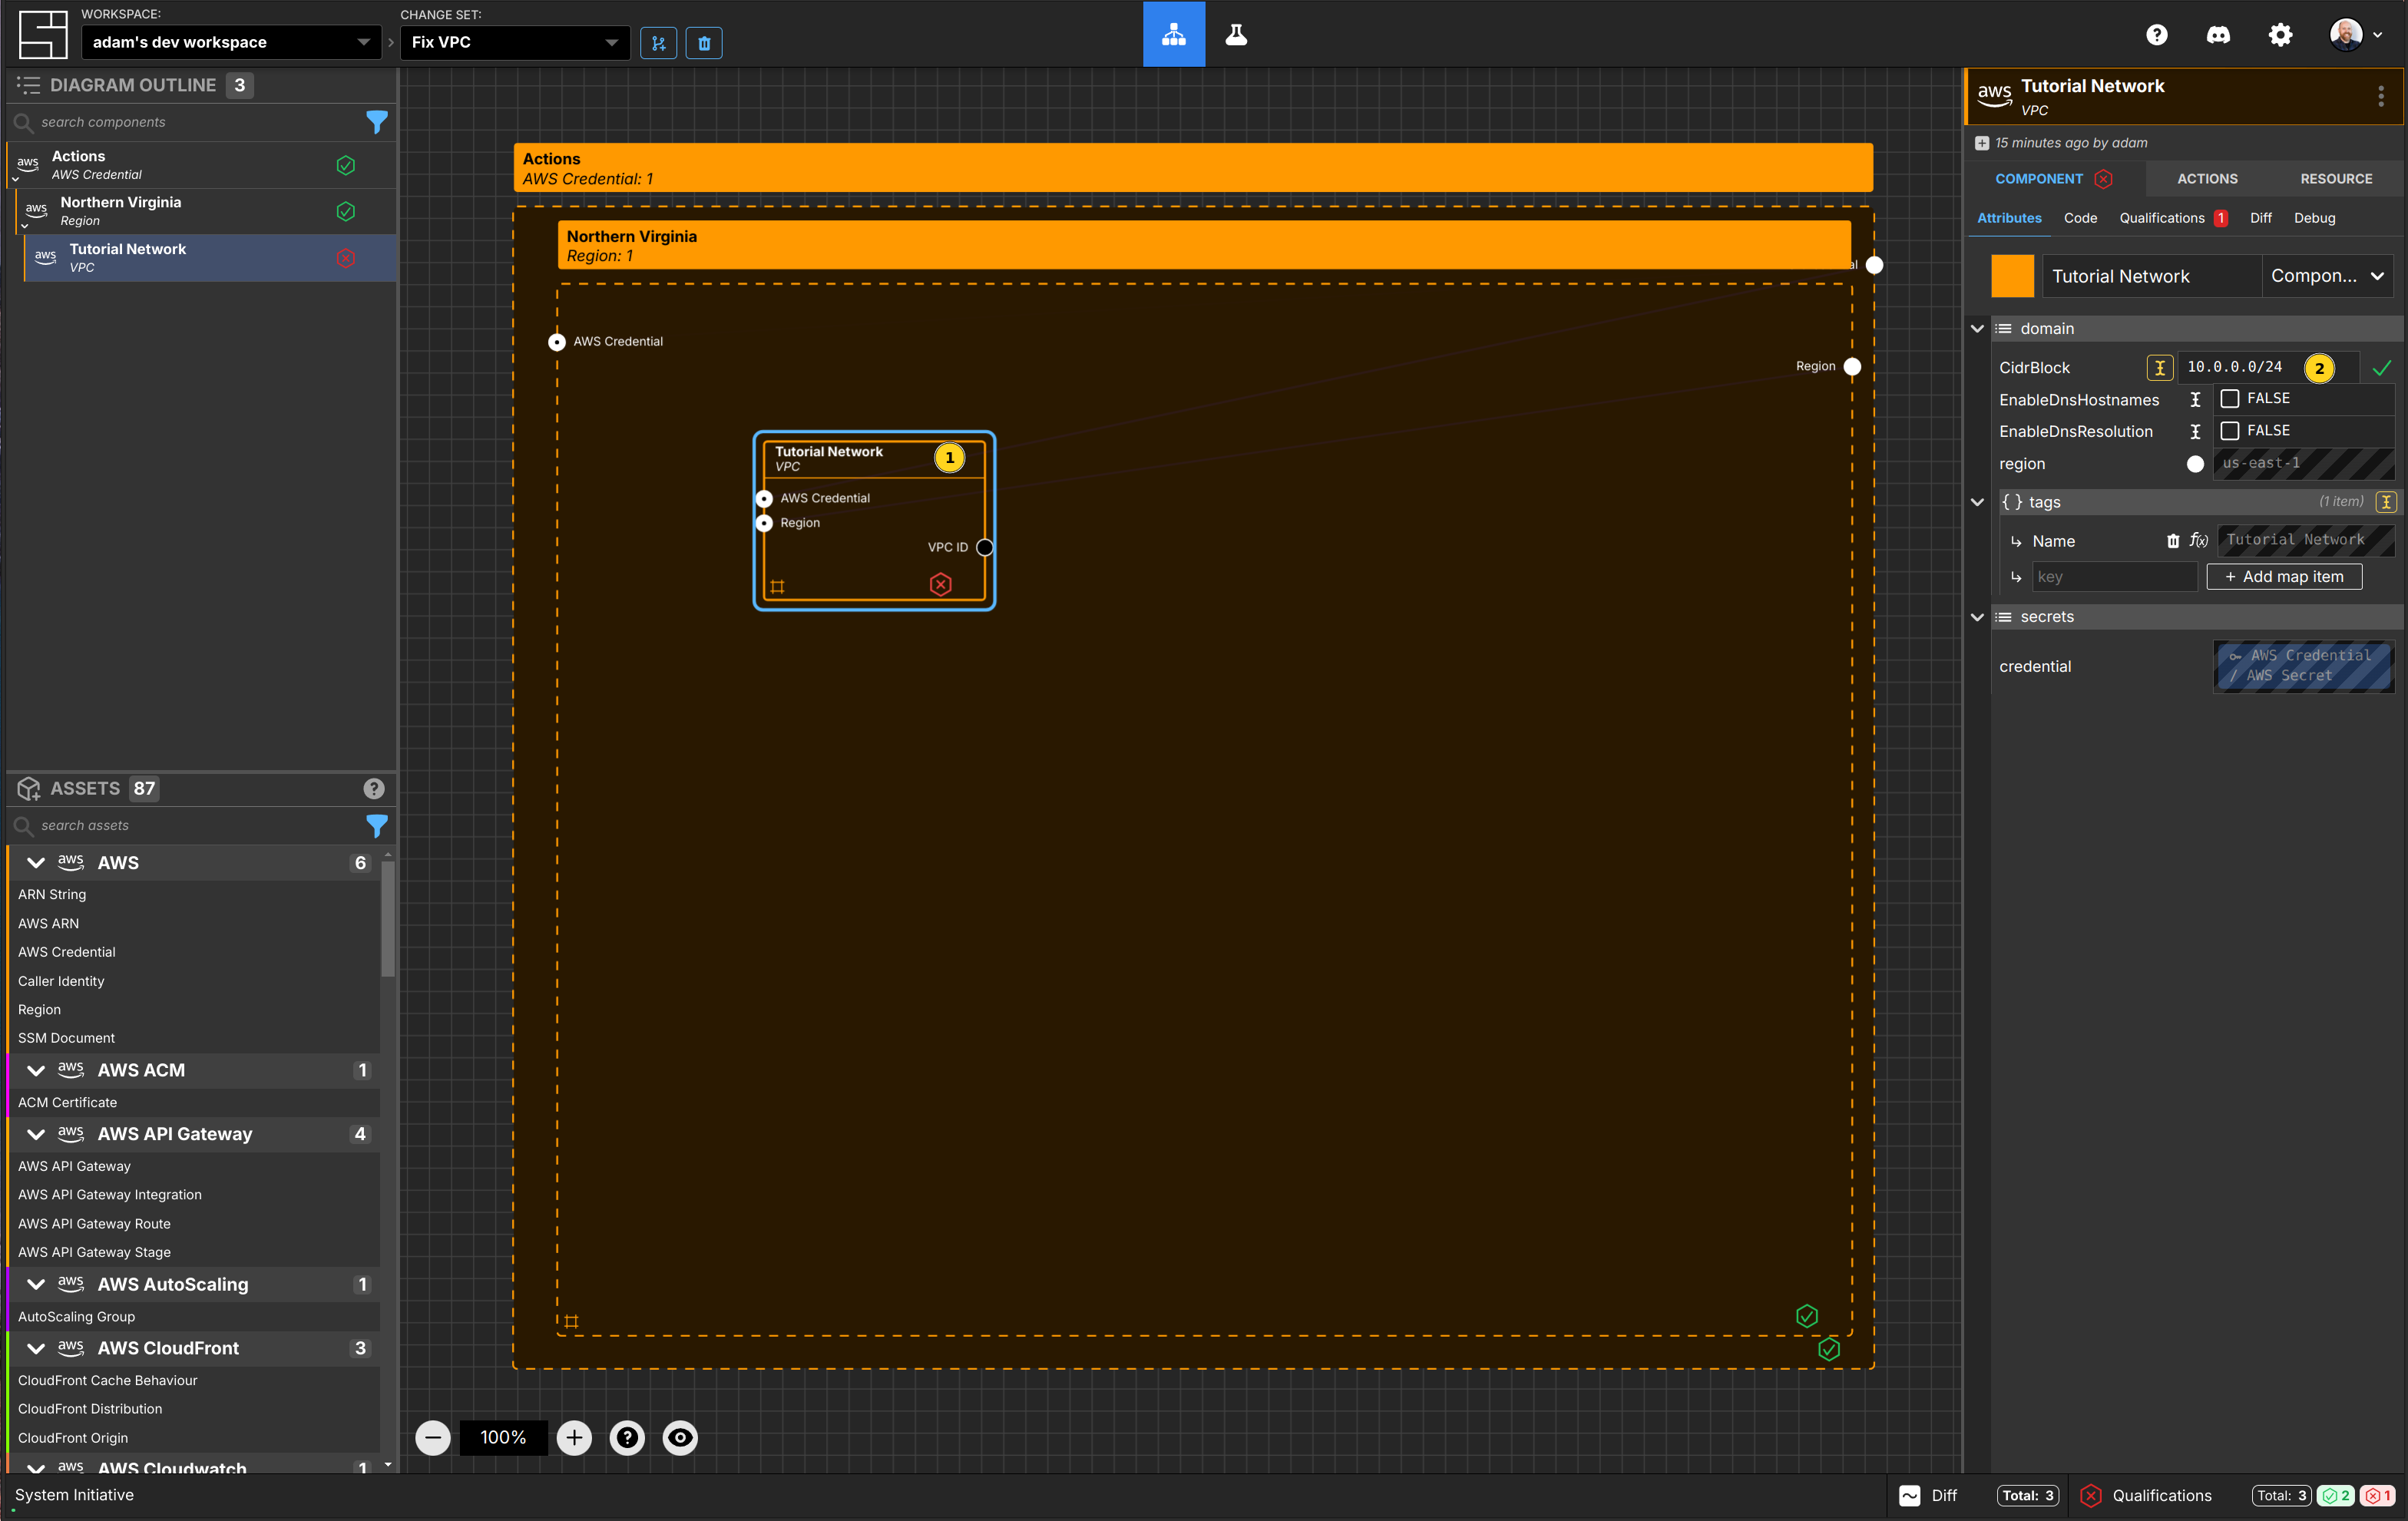Collapse the domain section
This screenshot has height=1521, width=2408.
coord(1977,329)
